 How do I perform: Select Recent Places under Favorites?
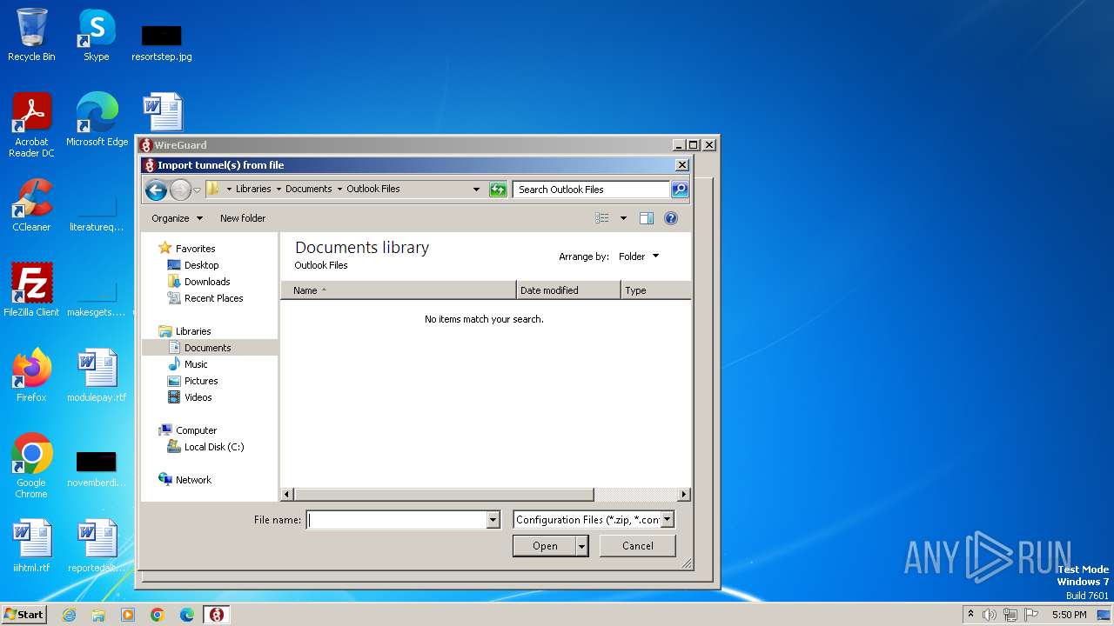pyautogui.click(x=213, y=298)
